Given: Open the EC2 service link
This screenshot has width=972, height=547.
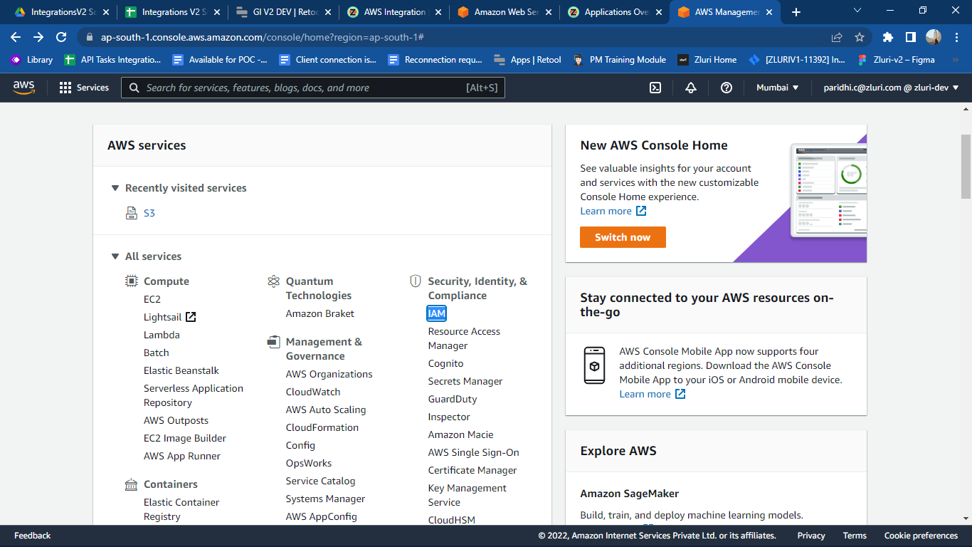Looking at the screenshot, I should pyautogui.click(x=152, y=299).
